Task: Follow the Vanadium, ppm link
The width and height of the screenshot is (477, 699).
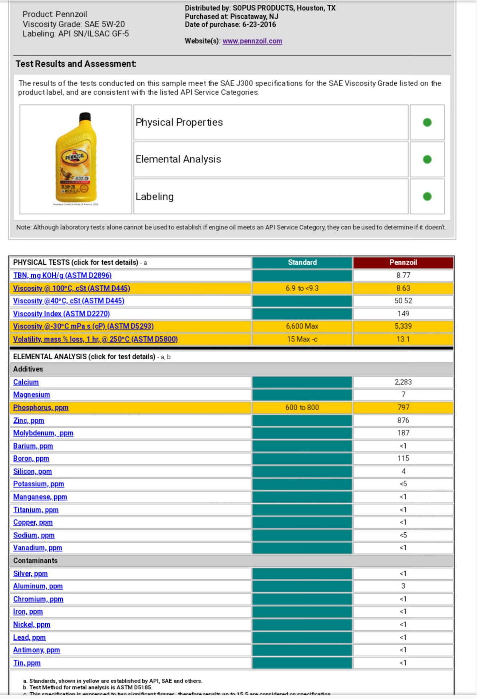Action: coord(38,548)
